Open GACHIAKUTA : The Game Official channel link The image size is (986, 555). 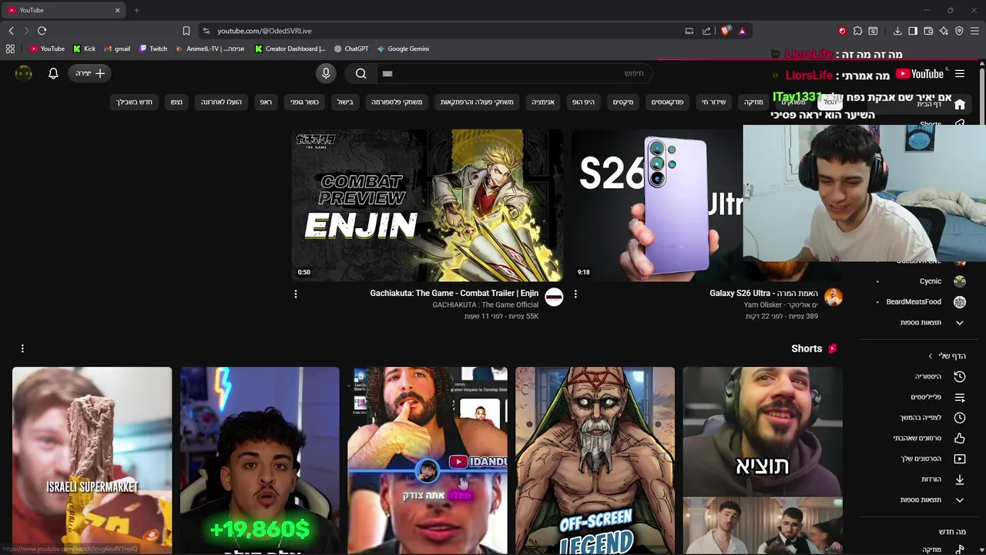tap(485, 304)
